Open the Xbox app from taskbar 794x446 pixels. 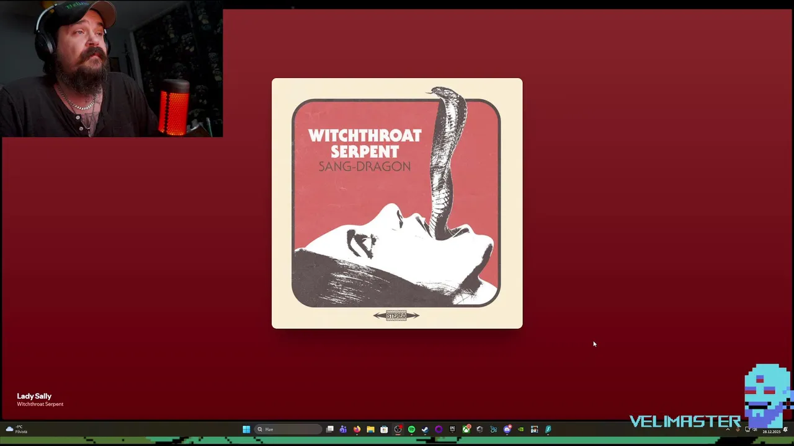pos(466,429)
